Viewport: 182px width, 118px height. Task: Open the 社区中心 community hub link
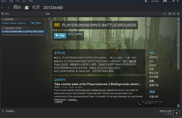coord(154,57)
